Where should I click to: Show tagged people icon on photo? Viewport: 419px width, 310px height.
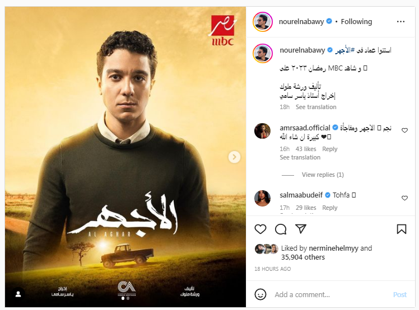click(x=18, y=294)
